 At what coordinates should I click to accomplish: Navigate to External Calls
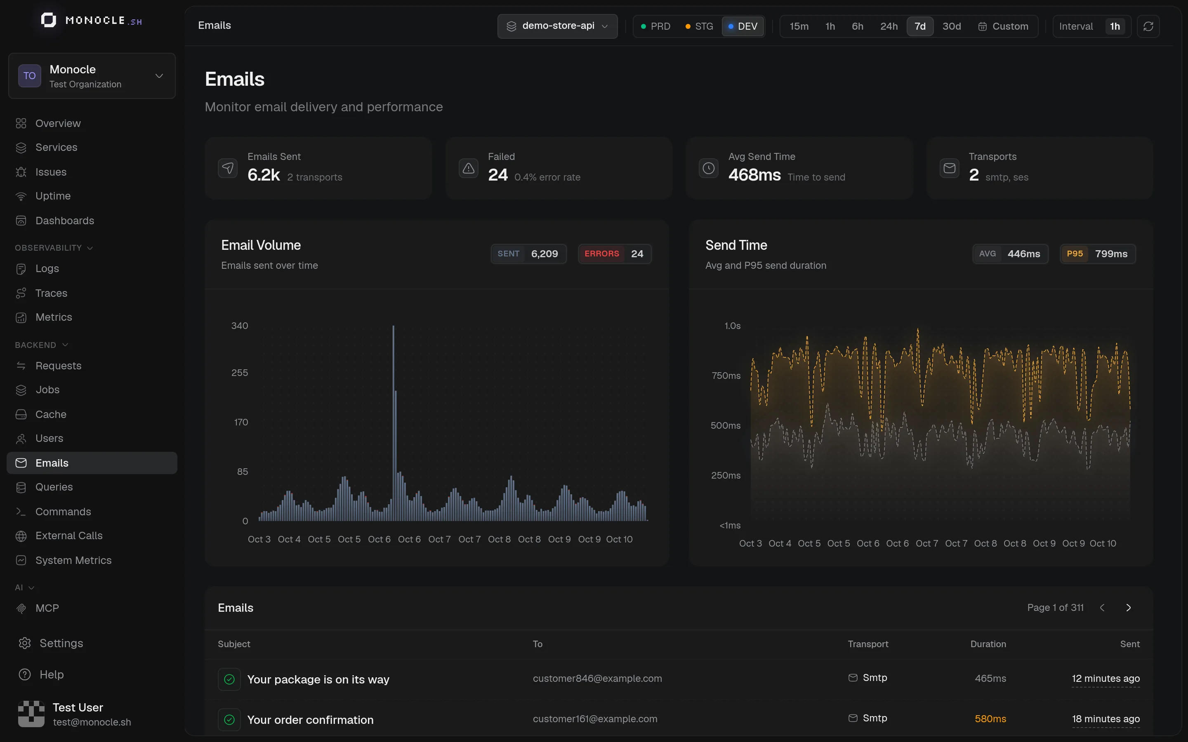coord(92,536)
